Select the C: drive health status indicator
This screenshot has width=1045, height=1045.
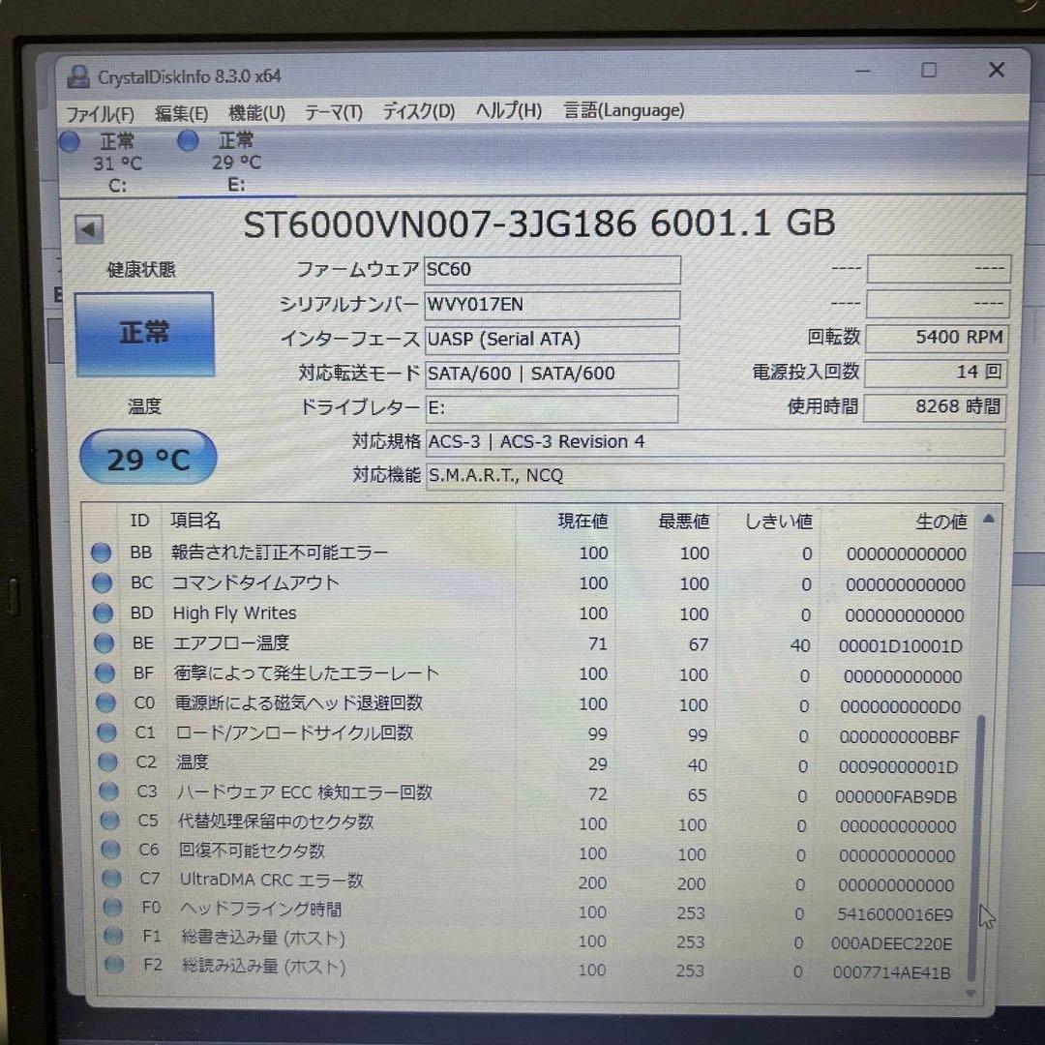point(69,141)
